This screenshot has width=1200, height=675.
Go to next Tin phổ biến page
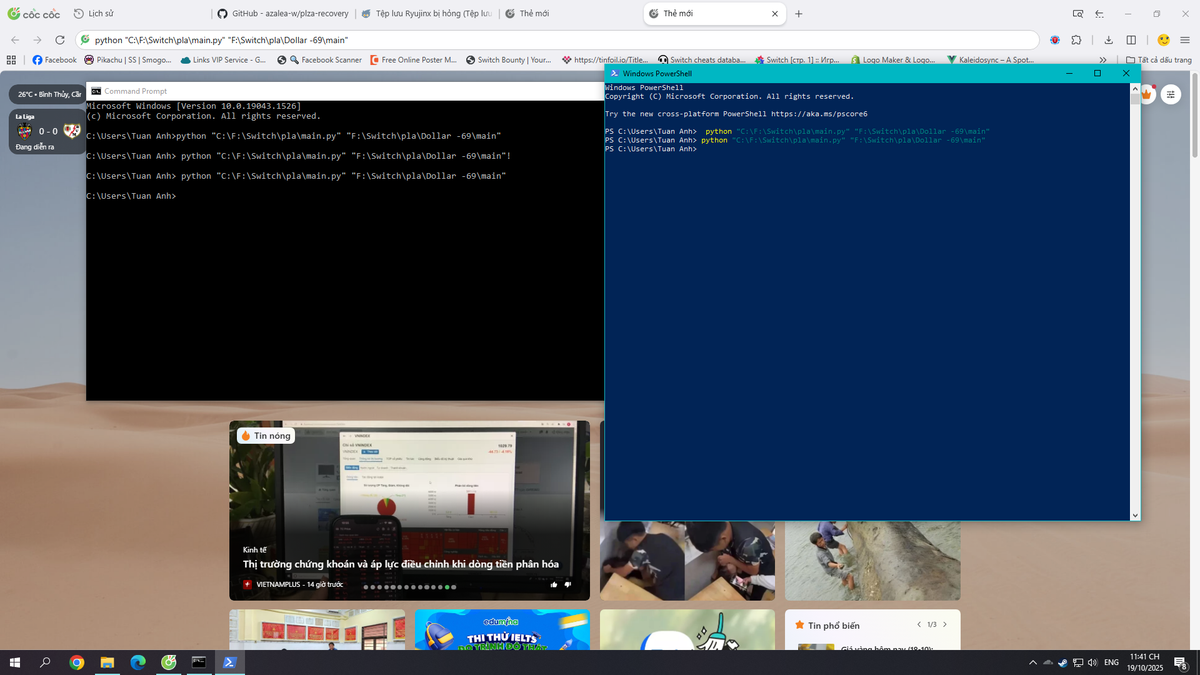pyautogui.click(x=945, y=624)
